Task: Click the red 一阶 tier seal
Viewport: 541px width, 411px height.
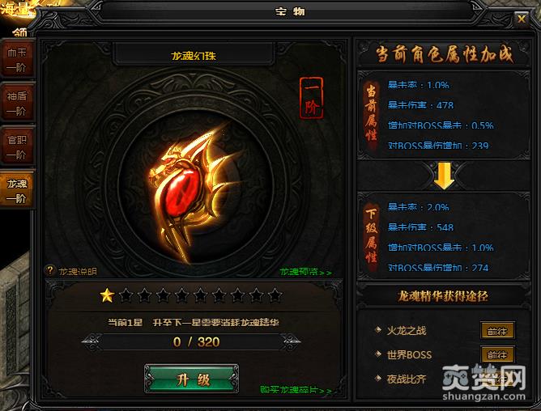Action: (312, 98)
